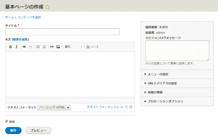
Task: Open the text format help question icon
Action: coord(131,107)
